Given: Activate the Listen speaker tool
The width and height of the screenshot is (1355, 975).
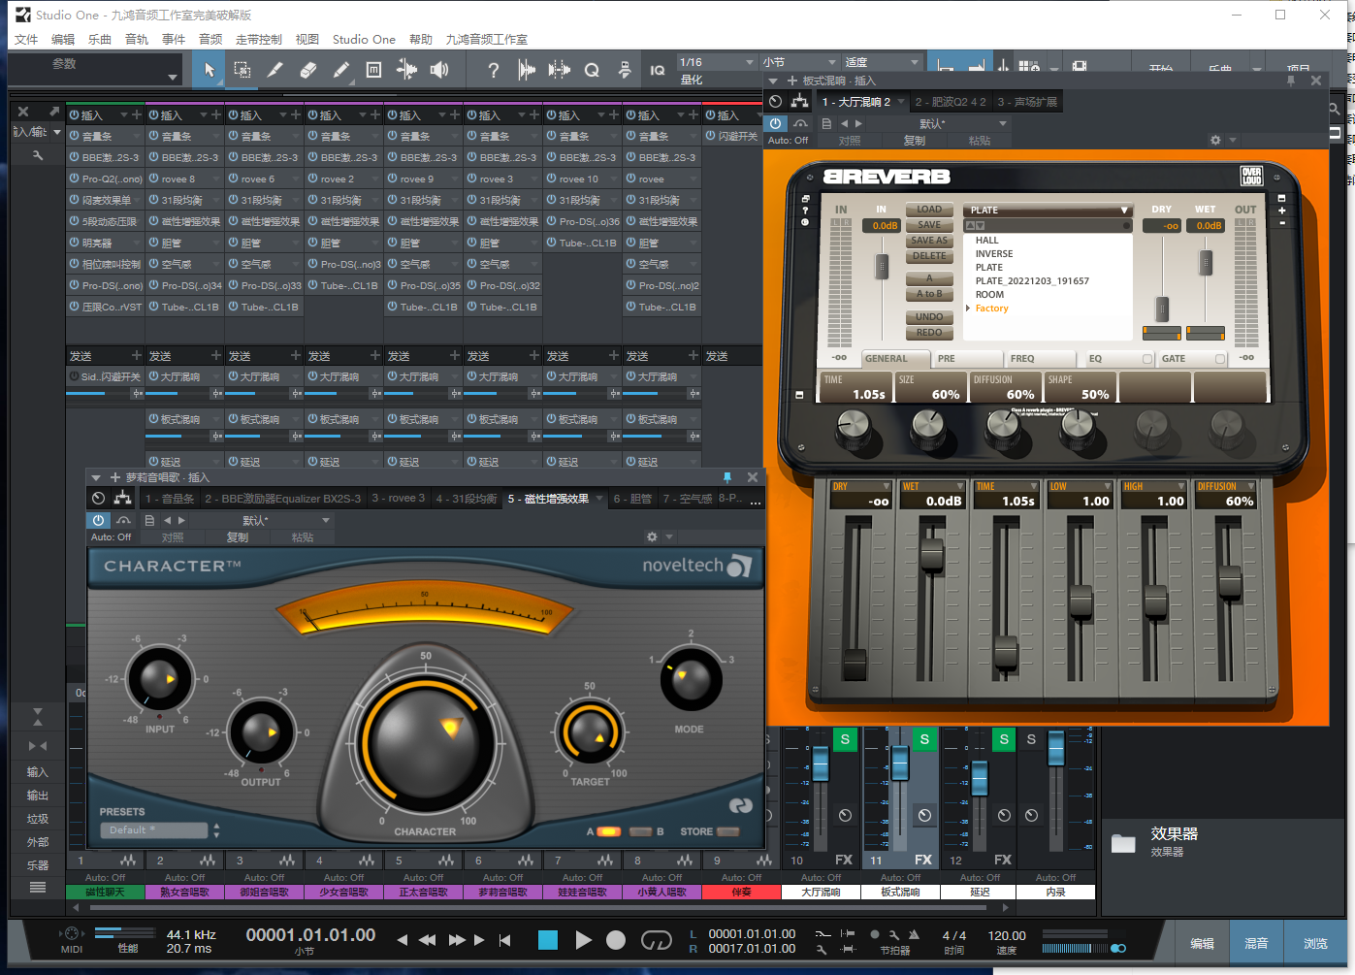Looking at the screenshot, I should (x=439, y=70).
